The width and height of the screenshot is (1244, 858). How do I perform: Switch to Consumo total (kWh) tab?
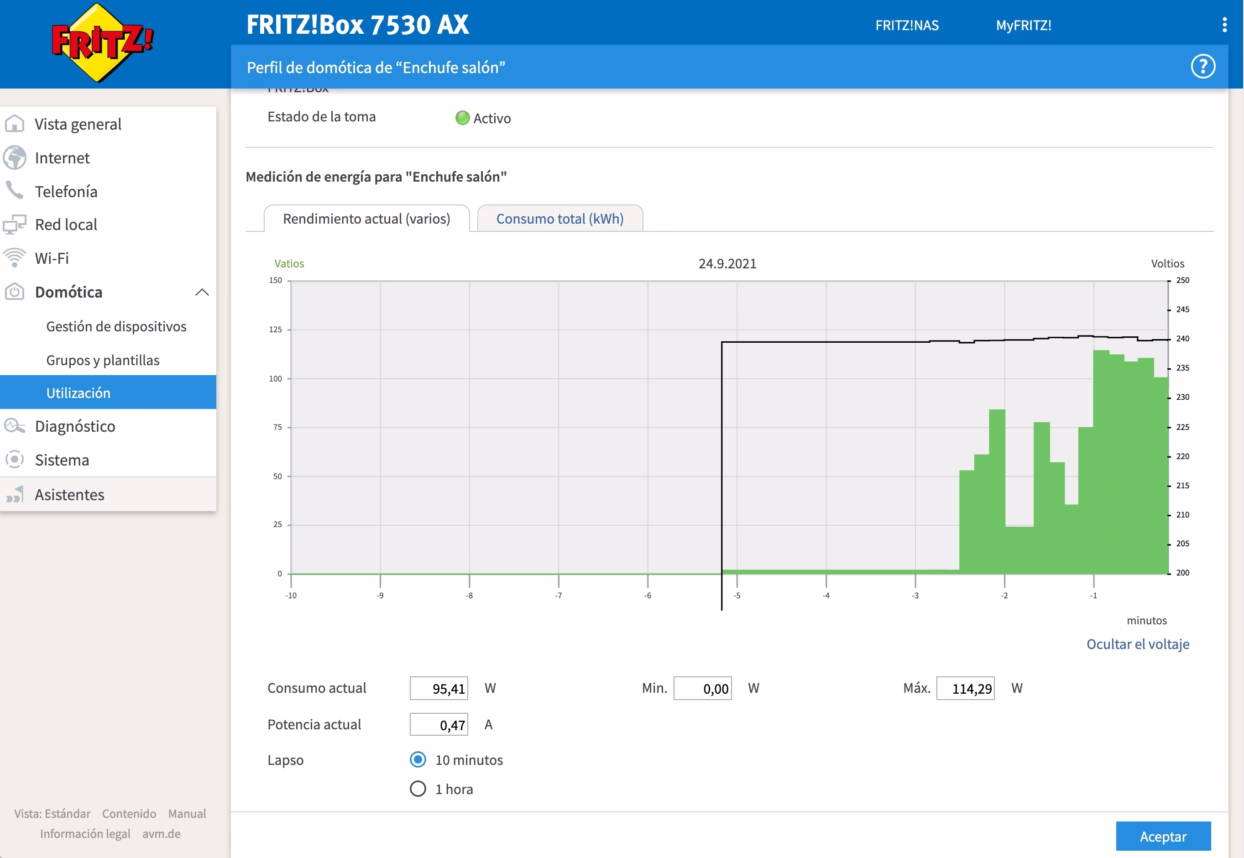point(559,218)
